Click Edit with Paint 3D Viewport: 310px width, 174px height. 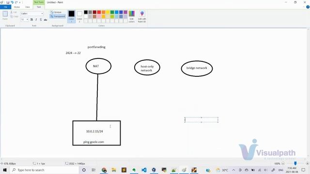pyautogui.click(x=142, y=16)
